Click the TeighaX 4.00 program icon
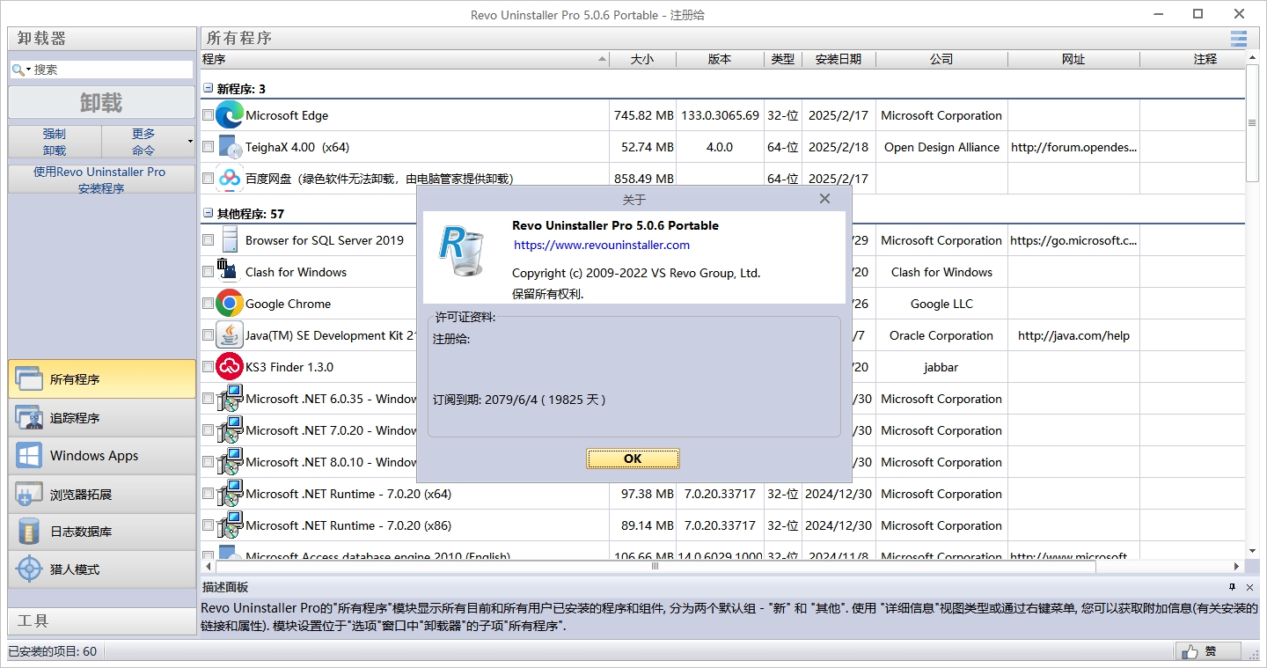The width and height of the screenshot is (1267, 668). coord(230,147)
